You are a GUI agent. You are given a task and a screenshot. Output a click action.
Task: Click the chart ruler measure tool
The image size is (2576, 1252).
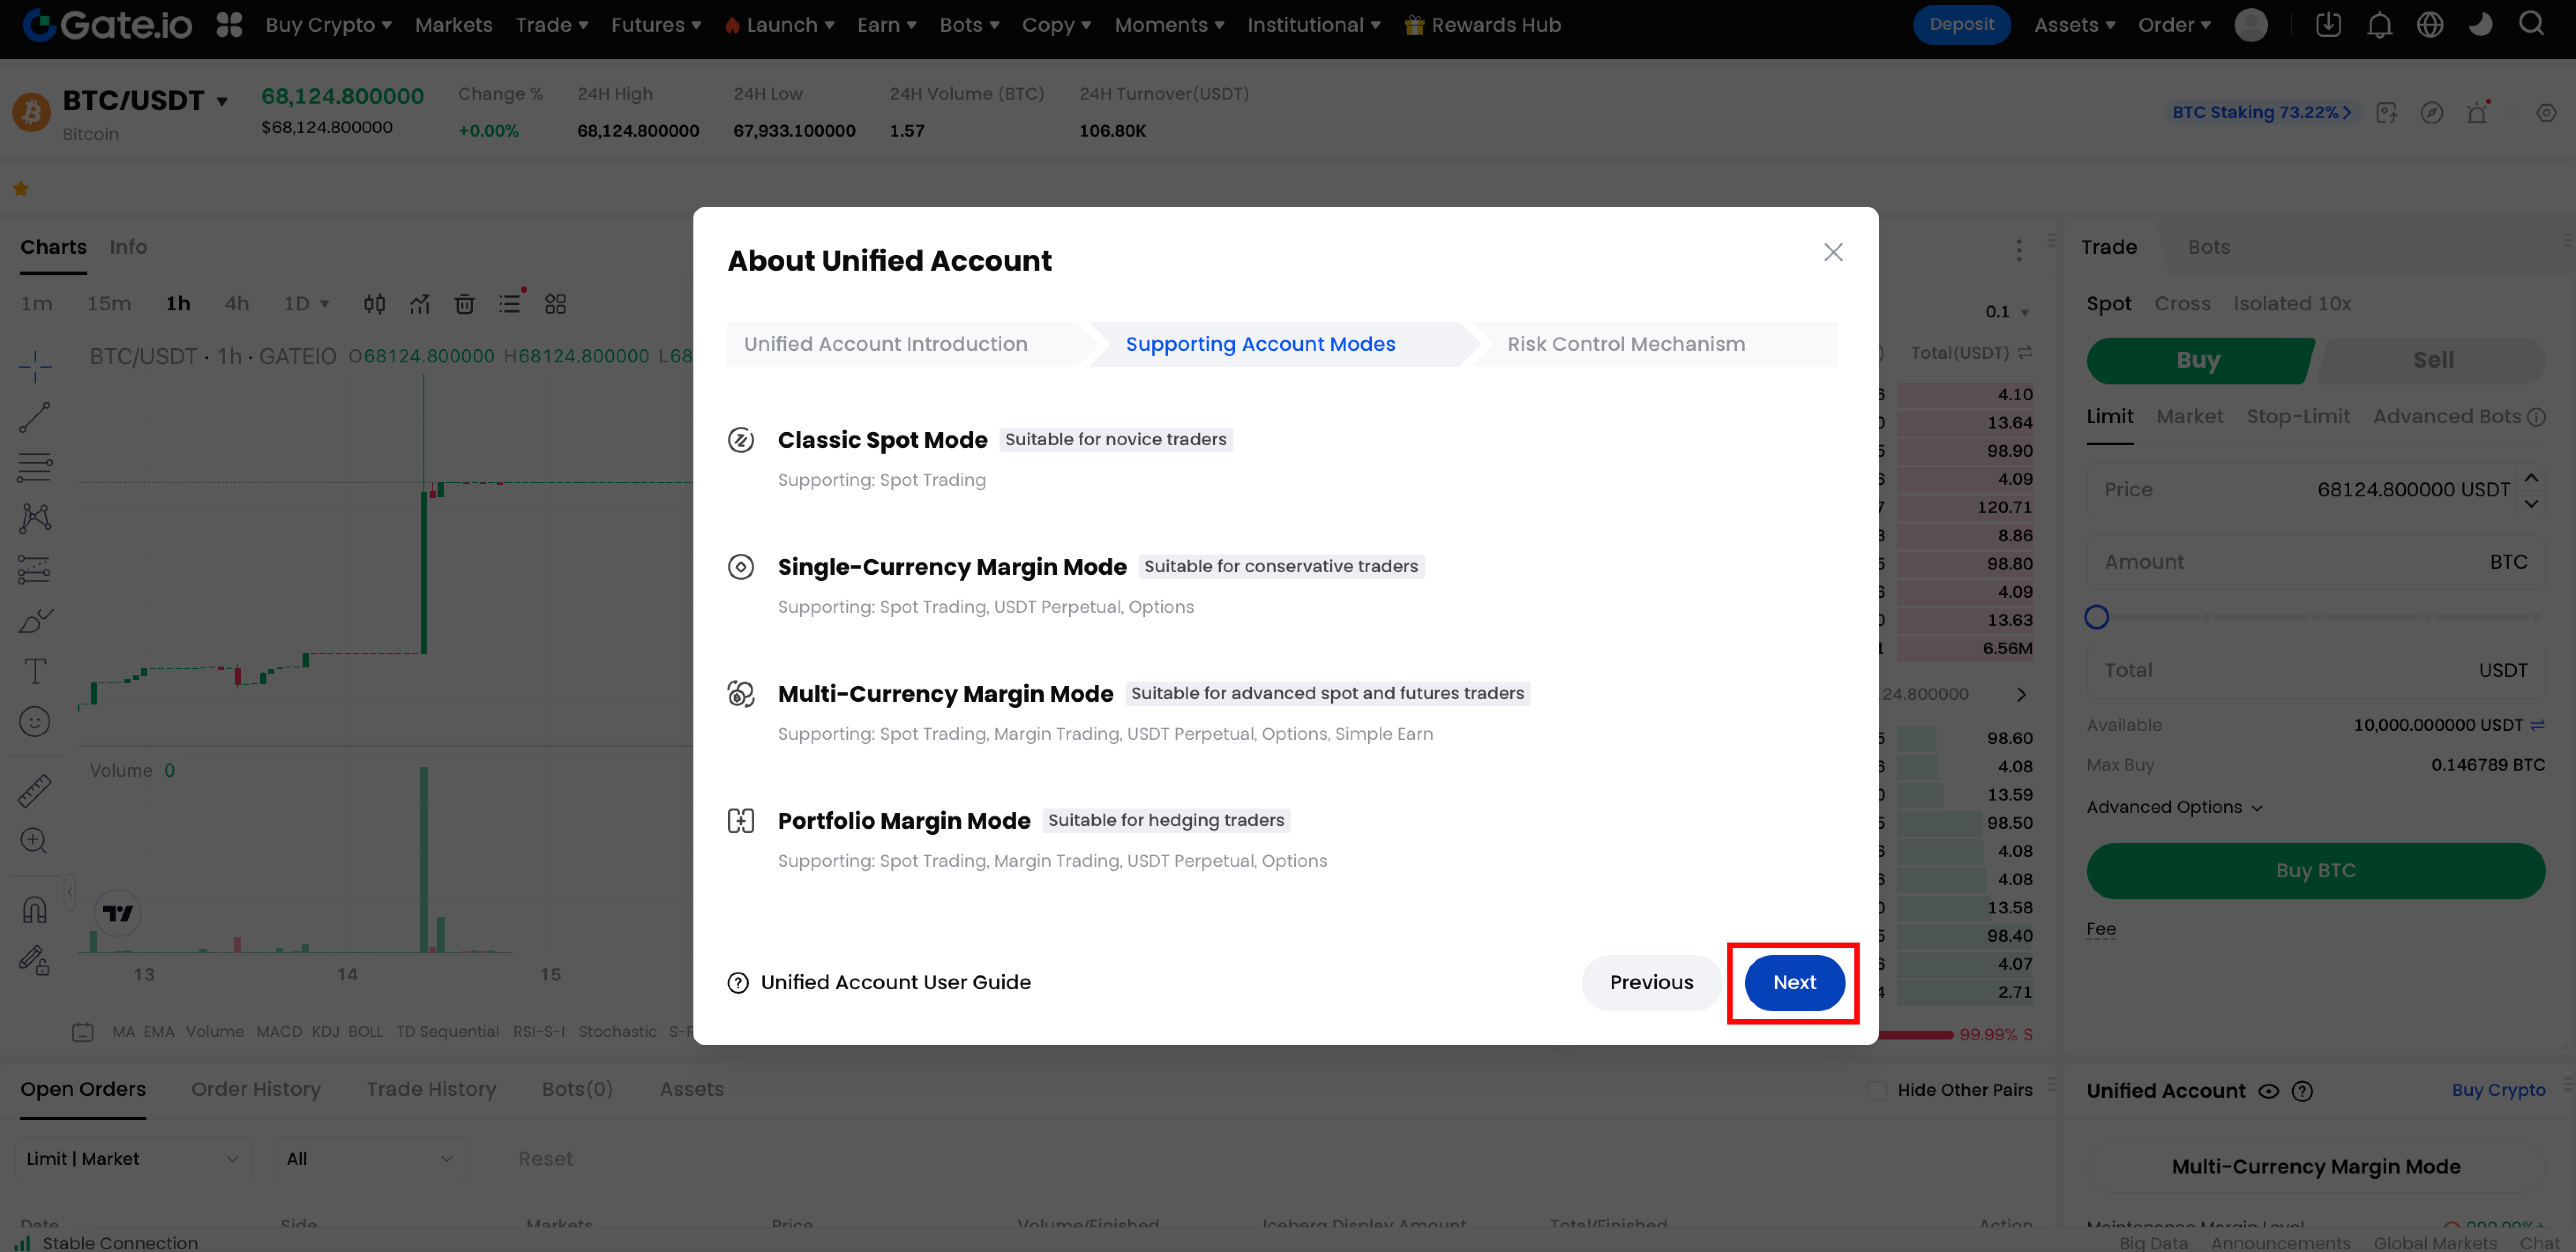click(x=35, y=790)
